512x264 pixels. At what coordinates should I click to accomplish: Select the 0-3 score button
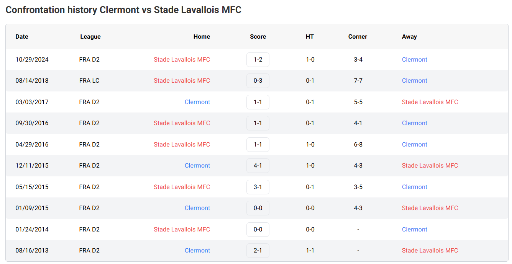(x=258, y=81)
